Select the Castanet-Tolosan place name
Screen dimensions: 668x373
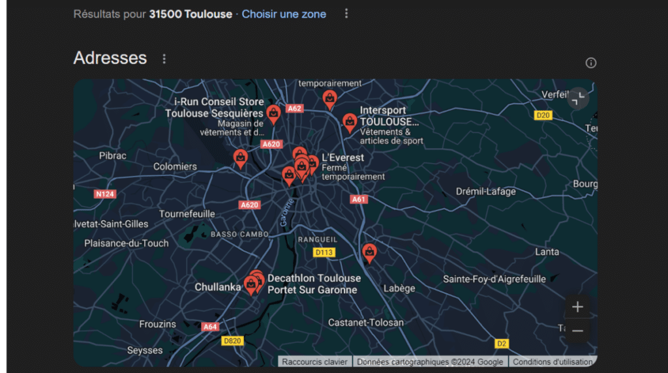366,323
